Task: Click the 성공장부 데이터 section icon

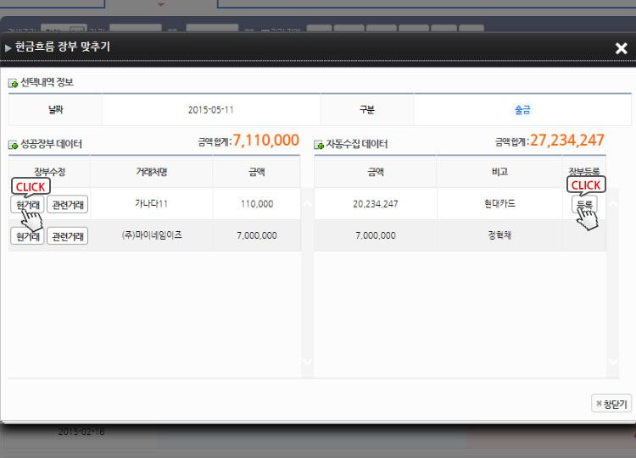Action: point(13,145)
